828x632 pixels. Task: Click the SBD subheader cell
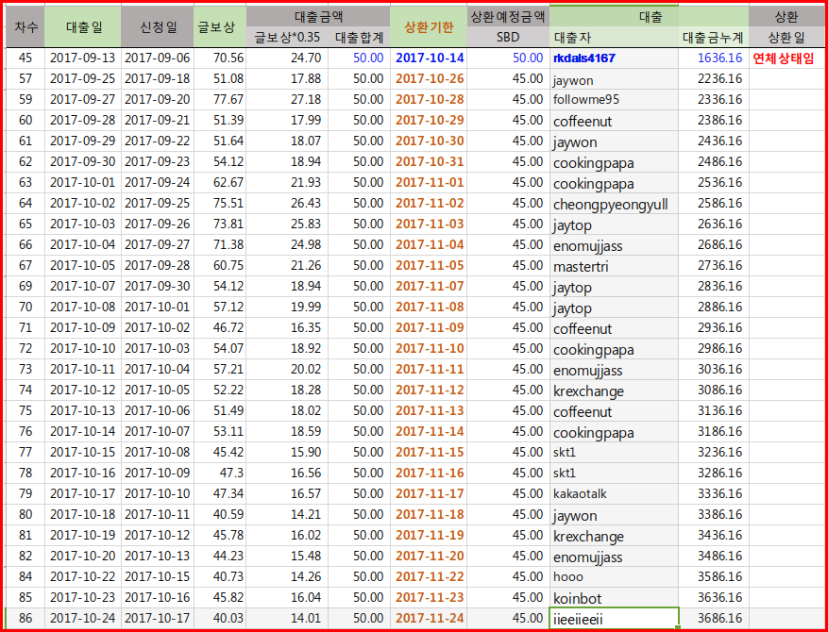(508, 38)
